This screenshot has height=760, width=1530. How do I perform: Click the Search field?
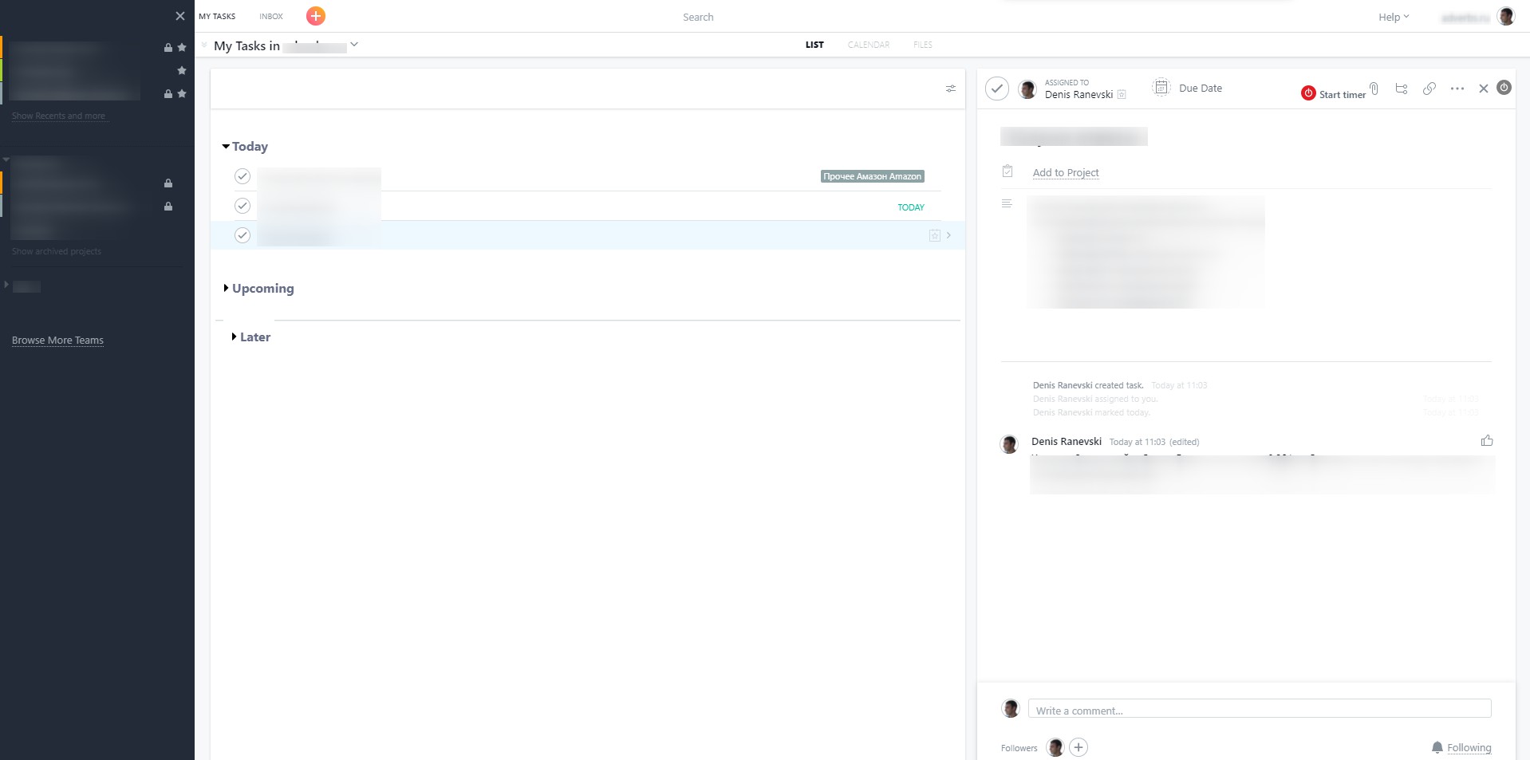pos(698,17)
